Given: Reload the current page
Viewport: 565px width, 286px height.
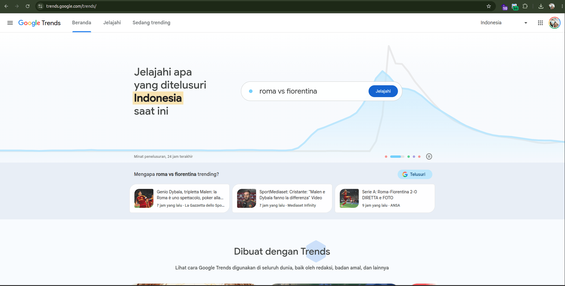Looking at the screenshot, I should [28, 6].
